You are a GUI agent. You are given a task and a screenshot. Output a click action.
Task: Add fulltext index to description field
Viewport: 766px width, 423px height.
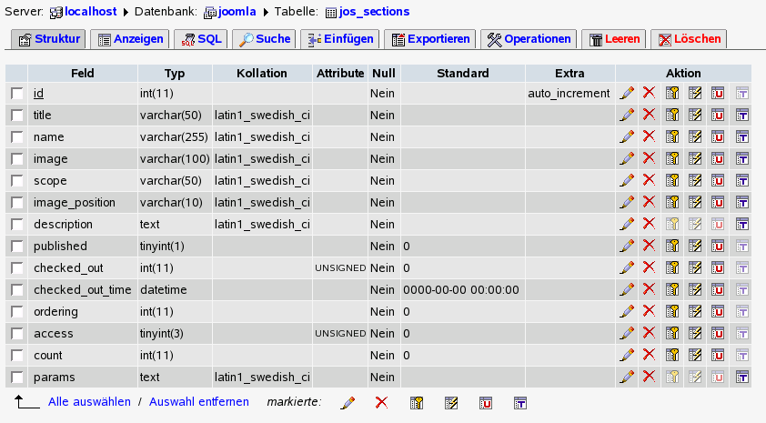click(x=742, y=224)
